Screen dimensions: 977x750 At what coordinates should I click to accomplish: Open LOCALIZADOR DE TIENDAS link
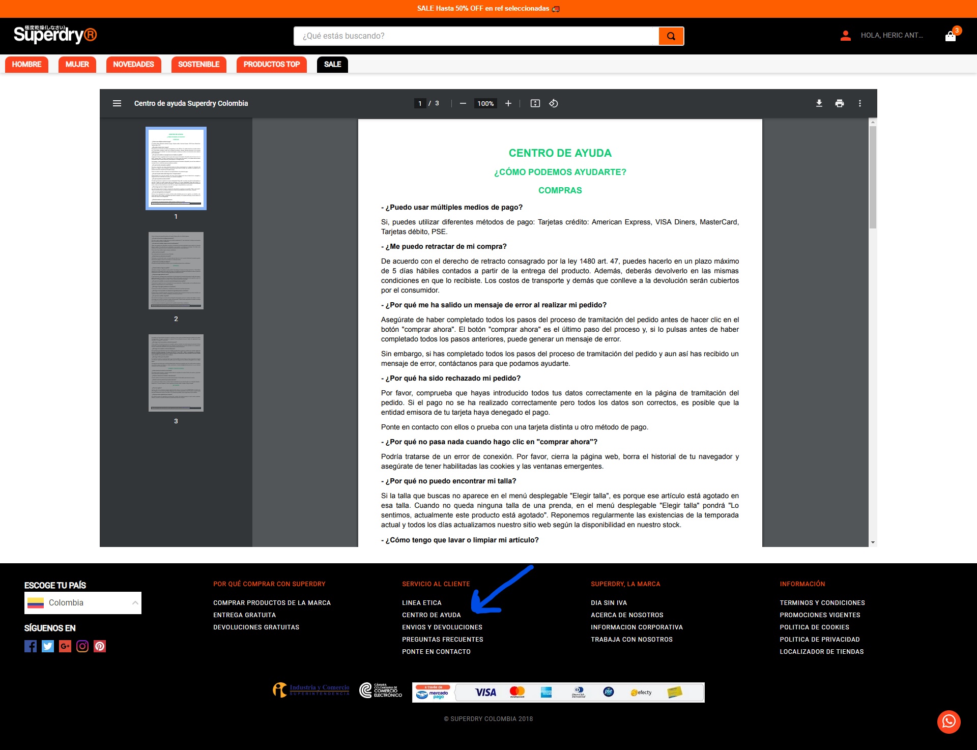click(x=822, y=652)
